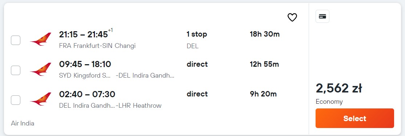Click the Air India carrier label

click(x=23, y=123)
